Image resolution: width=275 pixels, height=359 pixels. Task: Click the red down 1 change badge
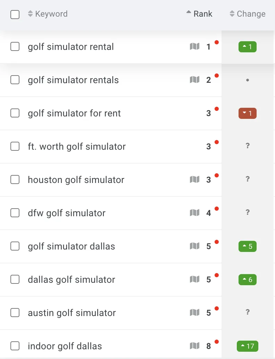click(x=248, y=113)
